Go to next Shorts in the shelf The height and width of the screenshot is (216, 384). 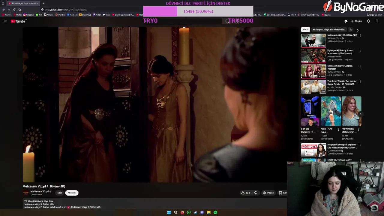[361, 114]
